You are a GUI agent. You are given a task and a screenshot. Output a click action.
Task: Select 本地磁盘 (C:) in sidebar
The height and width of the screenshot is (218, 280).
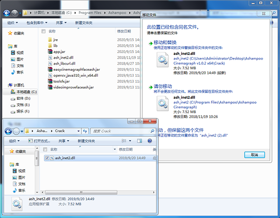[24, 92]
